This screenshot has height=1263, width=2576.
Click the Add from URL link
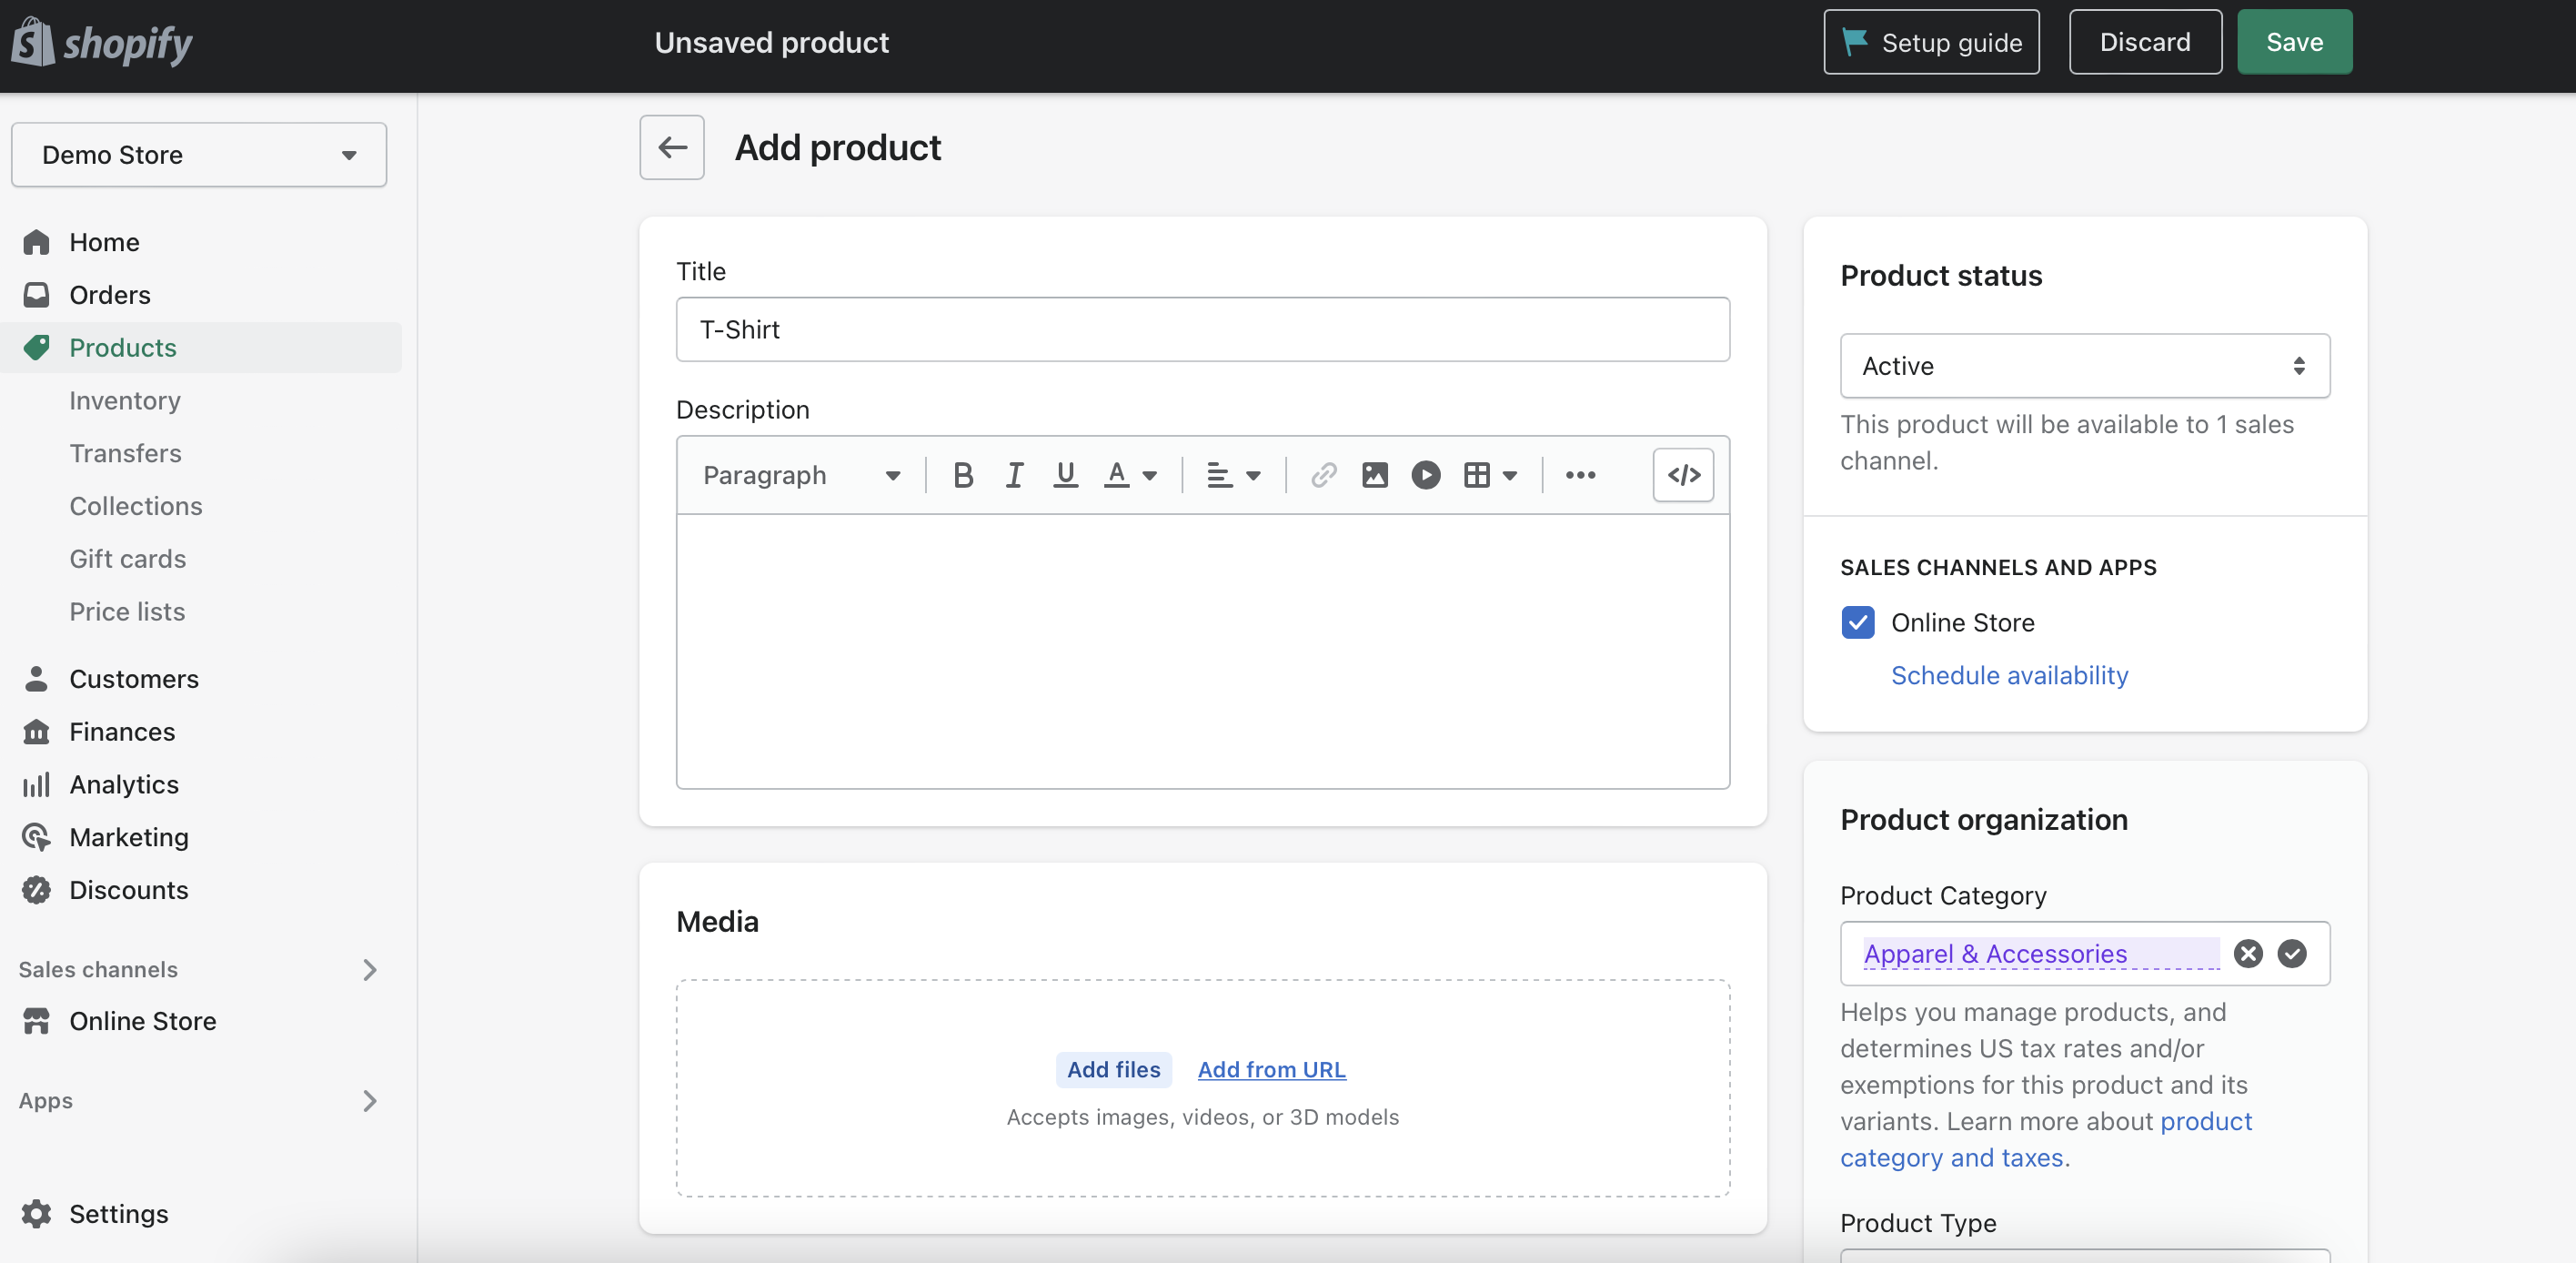click(x=1271, y=1070)
